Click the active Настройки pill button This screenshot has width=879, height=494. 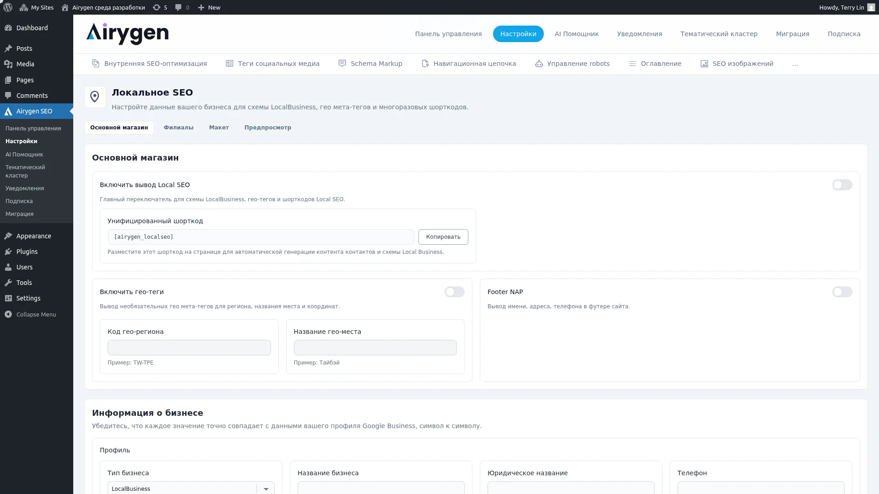point(518,34)
